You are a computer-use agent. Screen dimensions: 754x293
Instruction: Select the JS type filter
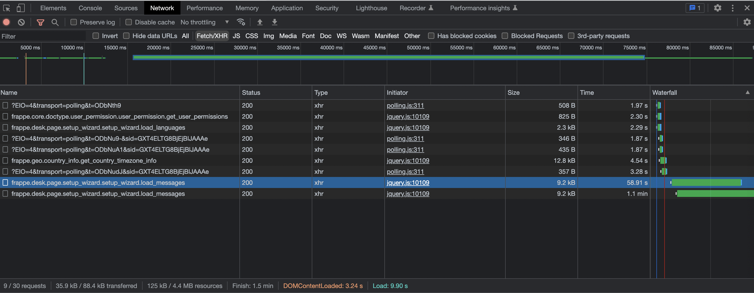pos(236,36)
